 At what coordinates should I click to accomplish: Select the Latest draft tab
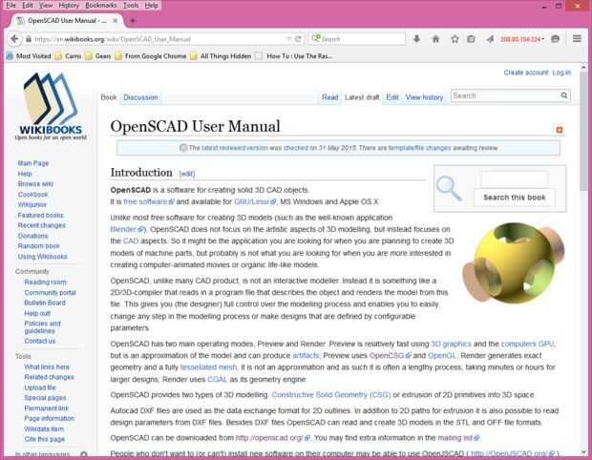click(x=362, y=97)
